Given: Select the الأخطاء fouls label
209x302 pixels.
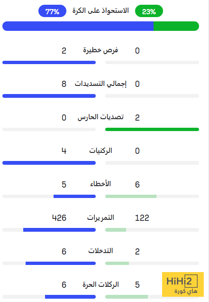Looking at the screenshot, I should pyautogui.click(x=100, y=184).
